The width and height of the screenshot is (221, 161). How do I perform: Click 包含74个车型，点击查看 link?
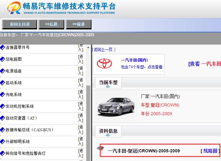(x=142, y=67)
